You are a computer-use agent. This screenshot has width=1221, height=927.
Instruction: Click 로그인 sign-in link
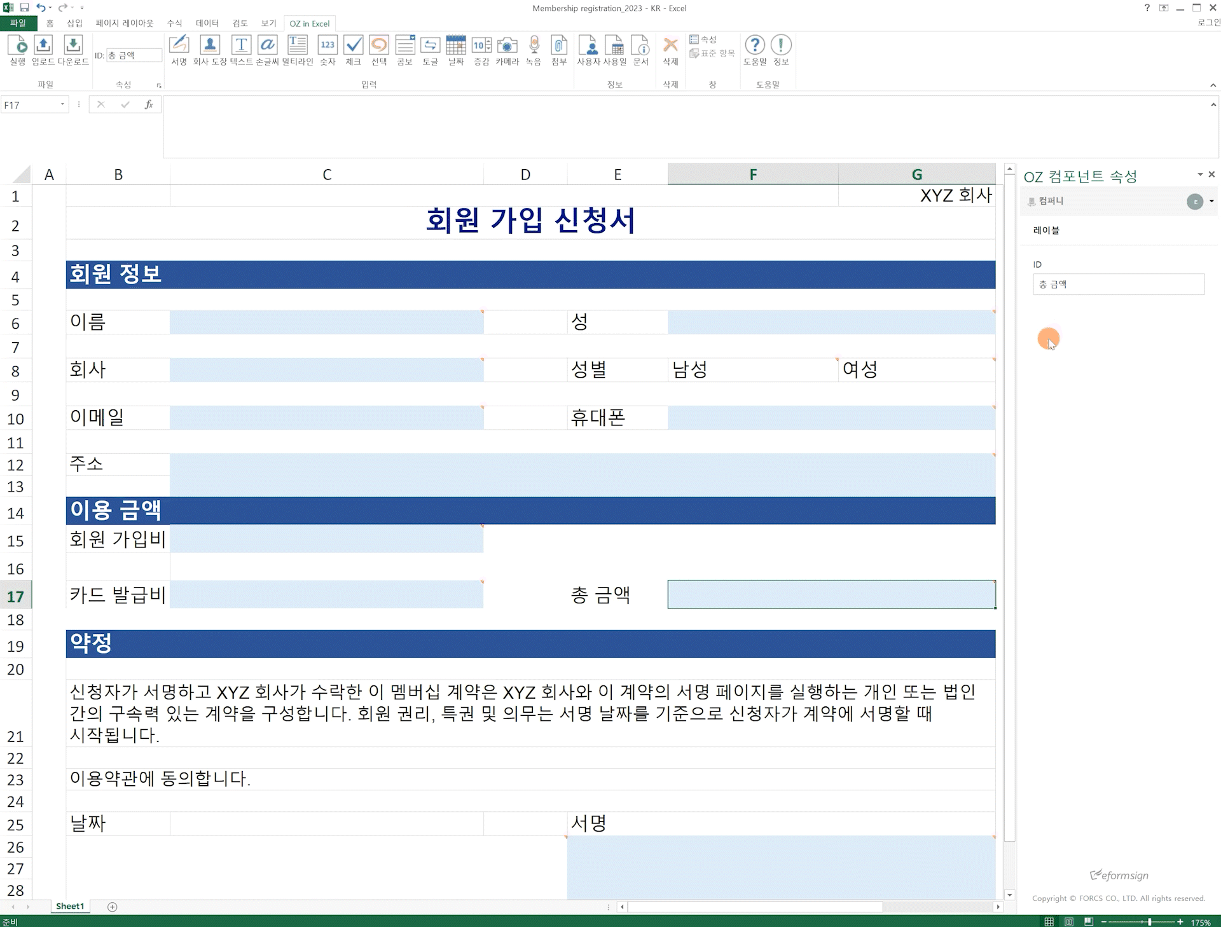(x=1209, y=22)
